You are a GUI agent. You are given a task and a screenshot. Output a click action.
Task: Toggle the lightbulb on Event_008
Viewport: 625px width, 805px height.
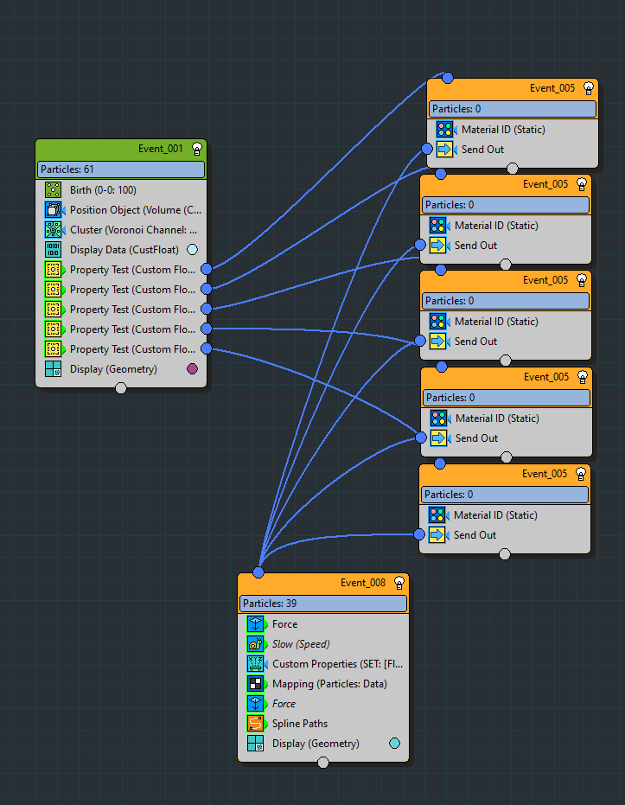click(399, 583)
